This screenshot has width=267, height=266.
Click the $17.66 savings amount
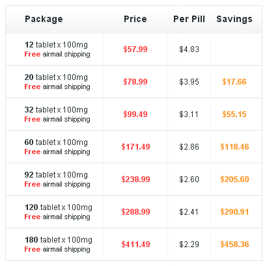click(x=234, y=82)
